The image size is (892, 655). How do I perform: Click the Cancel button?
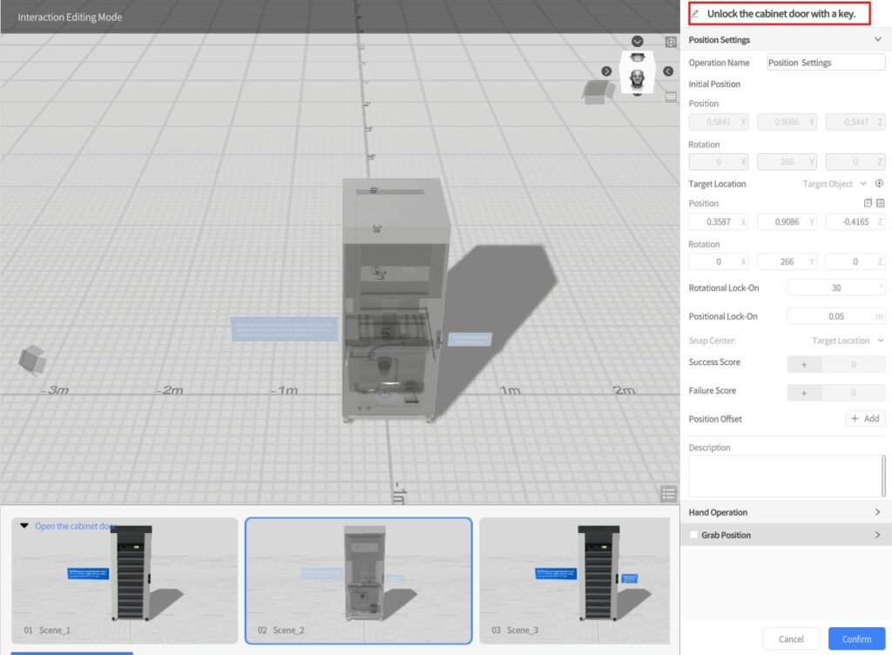coord(791,639)
